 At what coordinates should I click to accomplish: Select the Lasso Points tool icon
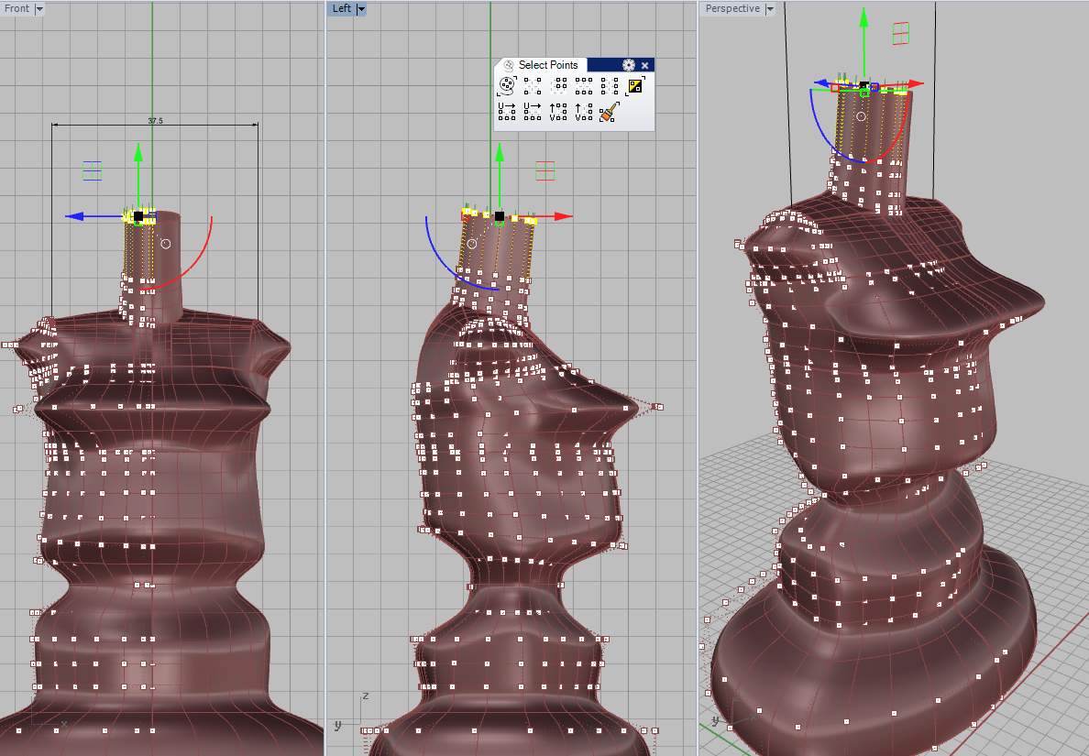click(x=507, y=87)
